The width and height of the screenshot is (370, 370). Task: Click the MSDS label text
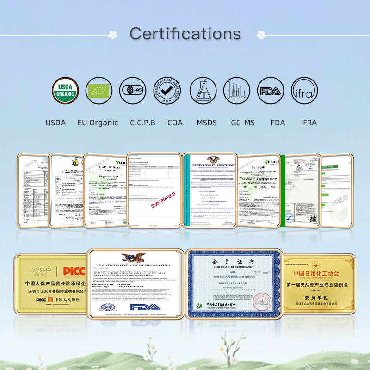206,123
